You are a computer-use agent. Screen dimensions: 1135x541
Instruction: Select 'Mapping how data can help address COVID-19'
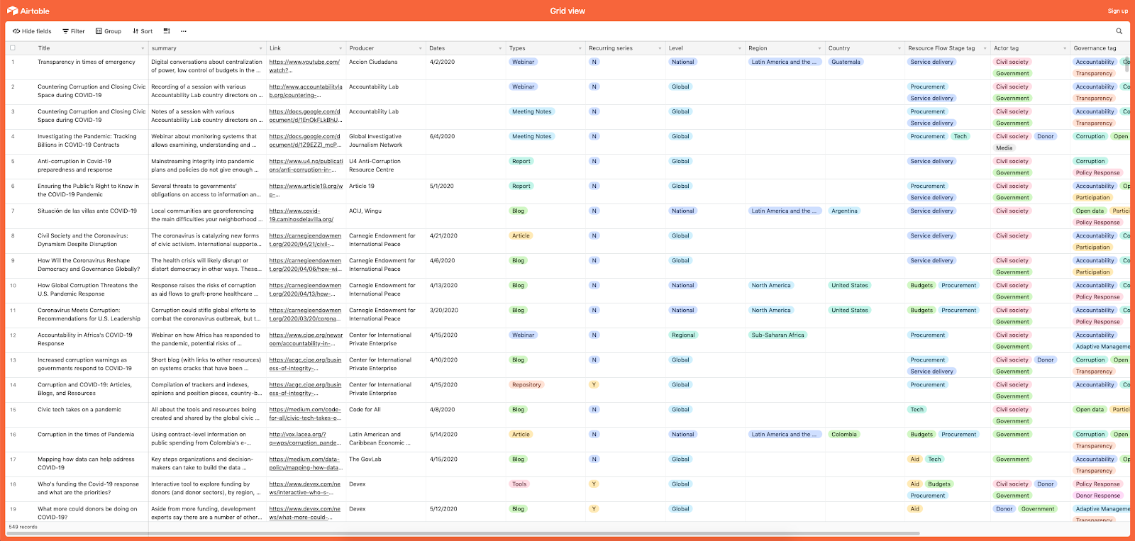pos(86,463)
